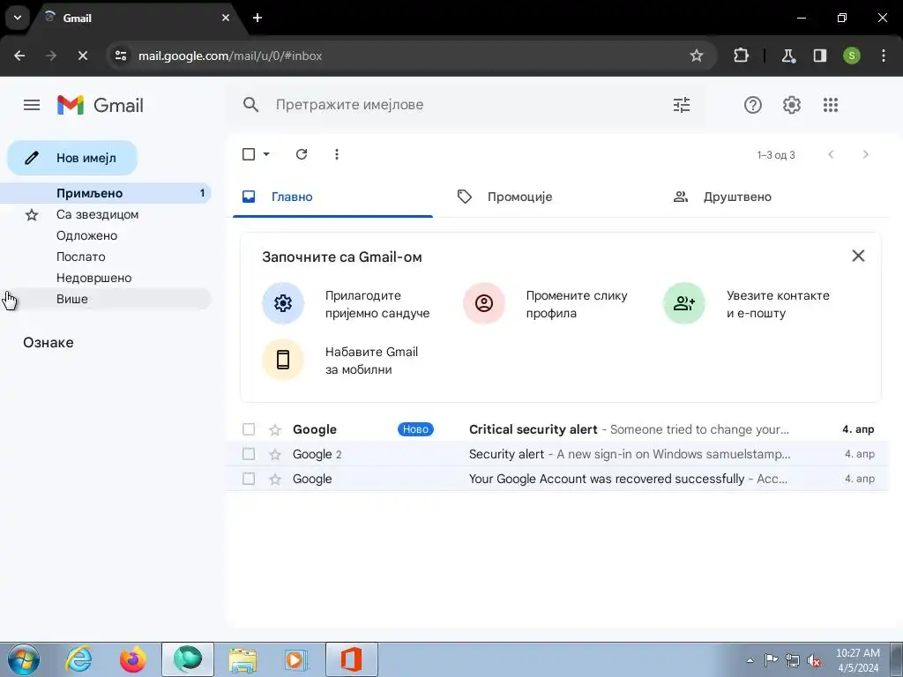Open the three-dot more actions menu in the mail toolbar
Screen dimensions: 903x677
pos(337,154)
